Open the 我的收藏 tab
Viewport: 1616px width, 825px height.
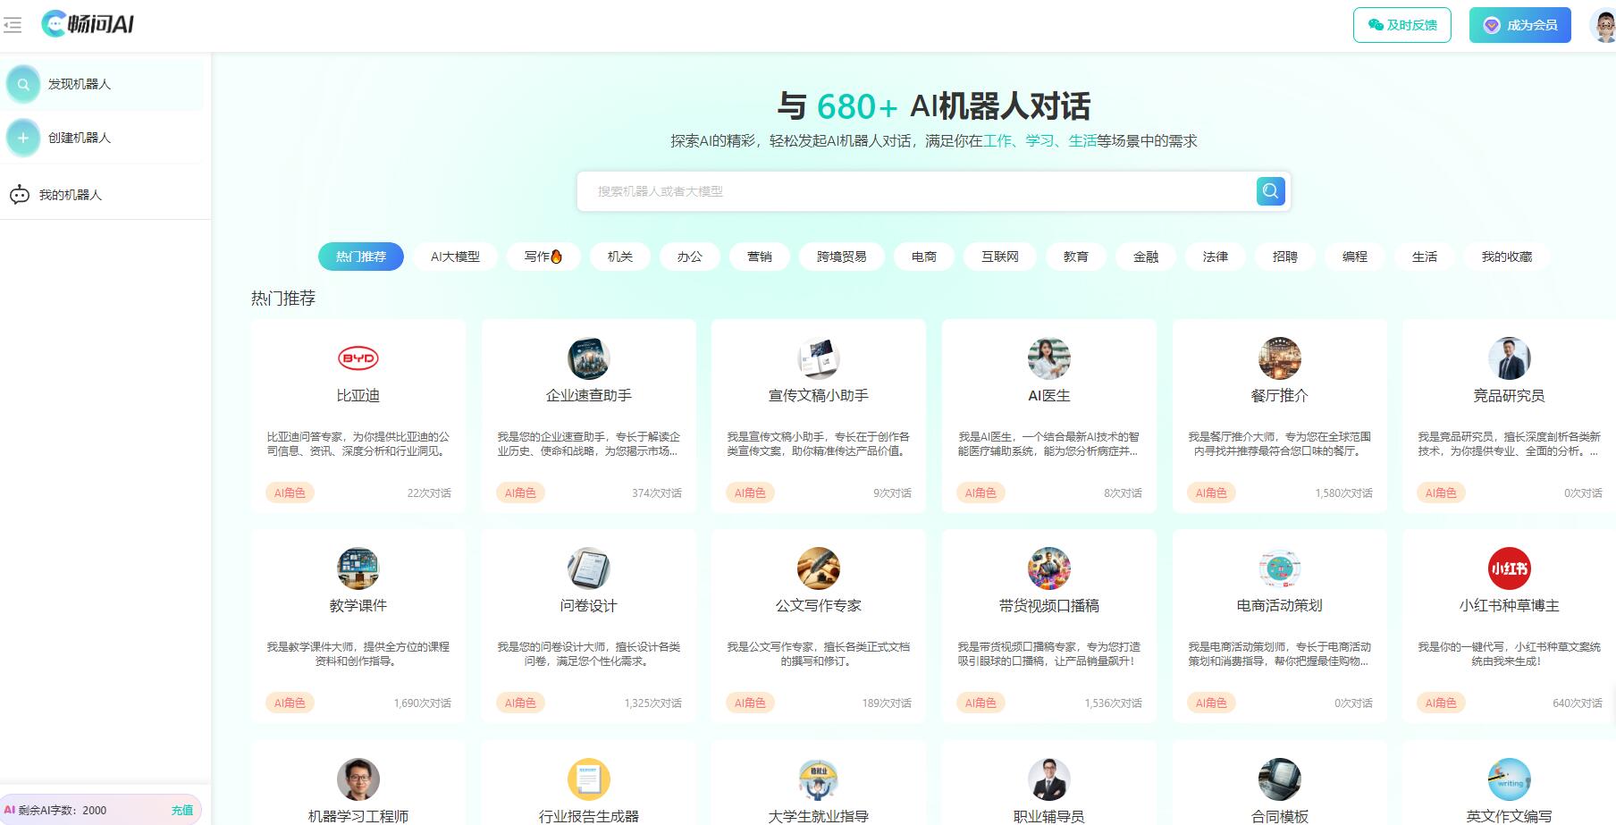point(1507,257)
